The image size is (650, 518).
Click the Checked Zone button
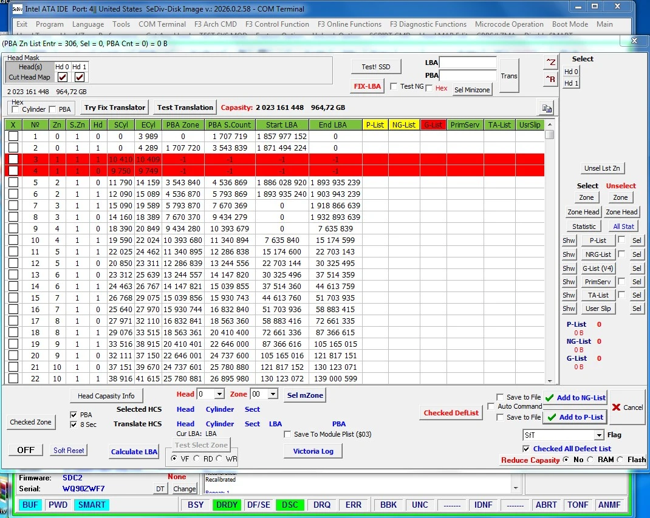coord(30,422)
